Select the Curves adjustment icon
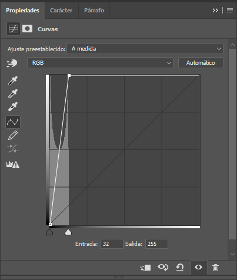This screenshot has height=280, width=237. click(14, 29)
